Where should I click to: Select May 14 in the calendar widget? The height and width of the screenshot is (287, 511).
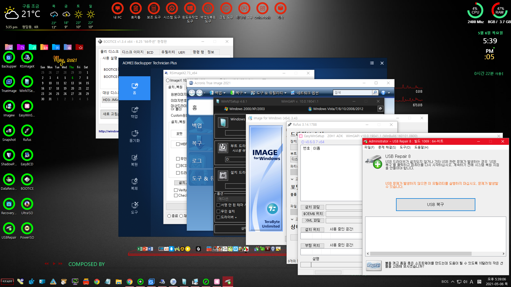80,83
